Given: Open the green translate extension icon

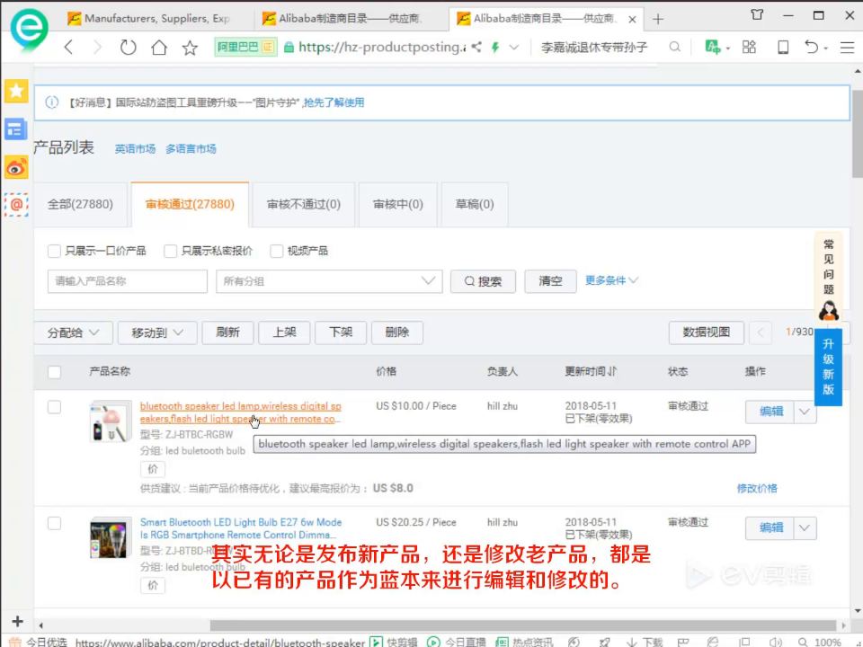Looking at the screenshot, I should click(712, 48).
